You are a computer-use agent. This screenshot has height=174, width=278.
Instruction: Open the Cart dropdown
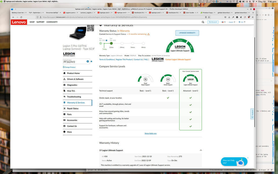coord(242,22)
